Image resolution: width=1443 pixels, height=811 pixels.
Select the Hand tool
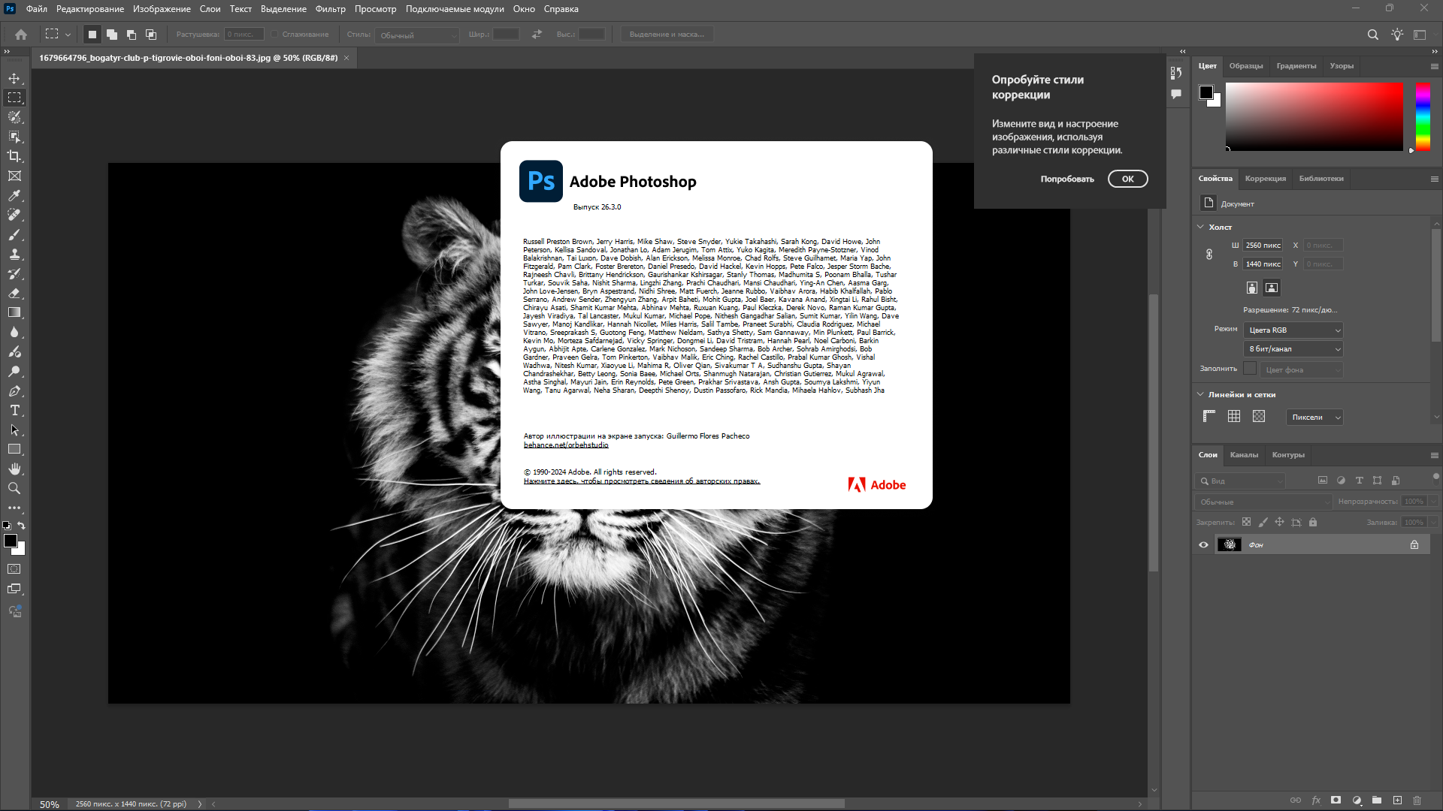coord(14,469)
